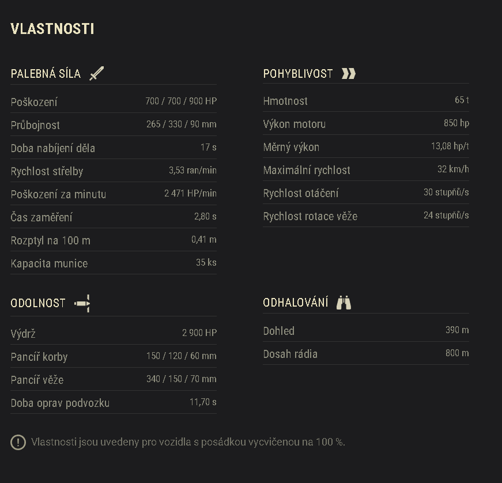The width and height of the screenshot is (502, 483).
Task: Expand the Dohled view range row
Action: [278, 331]
